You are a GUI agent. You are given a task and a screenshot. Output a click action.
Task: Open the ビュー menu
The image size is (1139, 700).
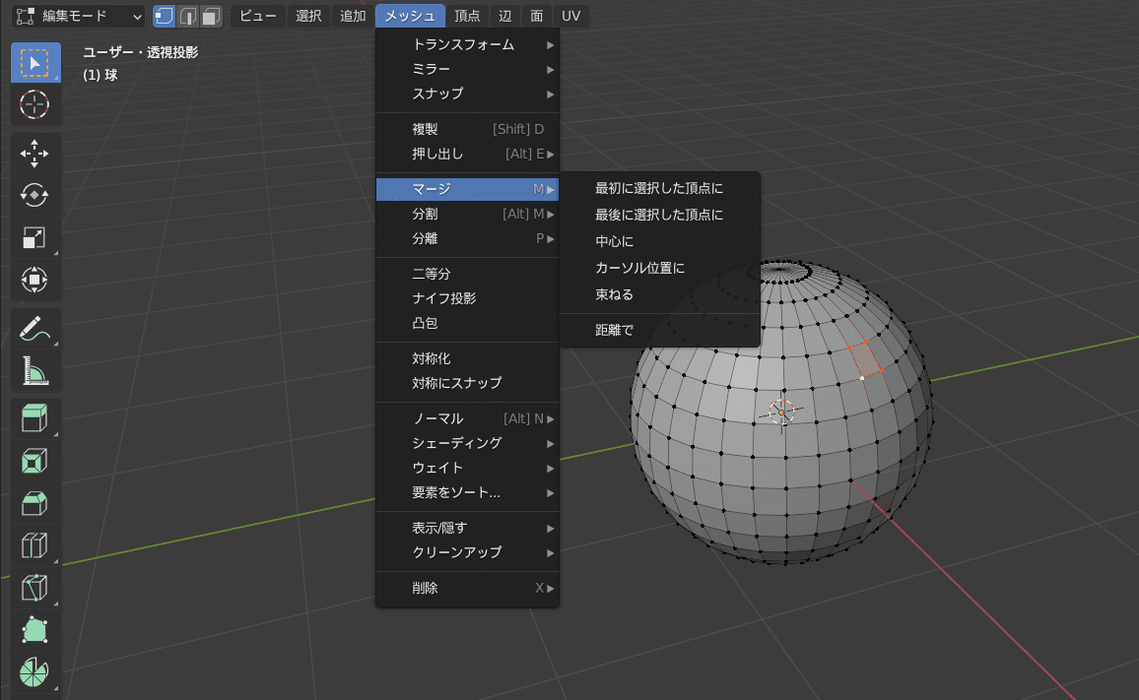point(258,16)
